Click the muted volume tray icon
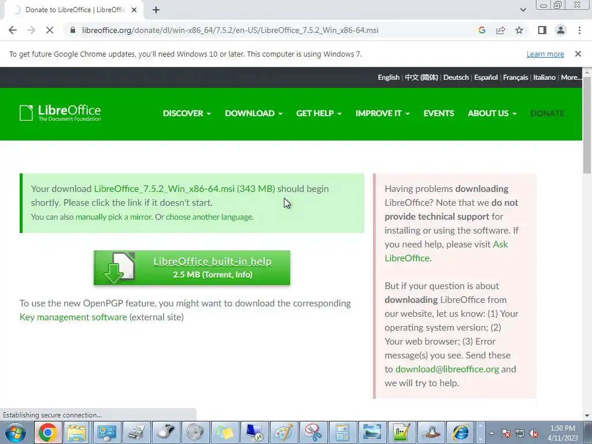This screenshot has height=444, width=592. pyautogui.click(x=534, y=433)
